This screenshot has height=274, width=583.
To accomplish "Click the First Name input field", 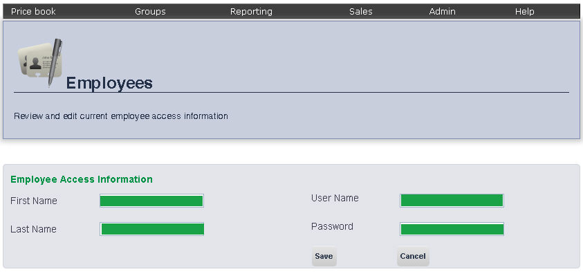I will [151, 201].
